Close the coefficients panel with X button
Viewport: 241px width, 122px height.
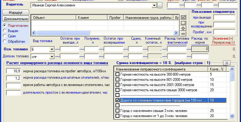tap(227, 63)
